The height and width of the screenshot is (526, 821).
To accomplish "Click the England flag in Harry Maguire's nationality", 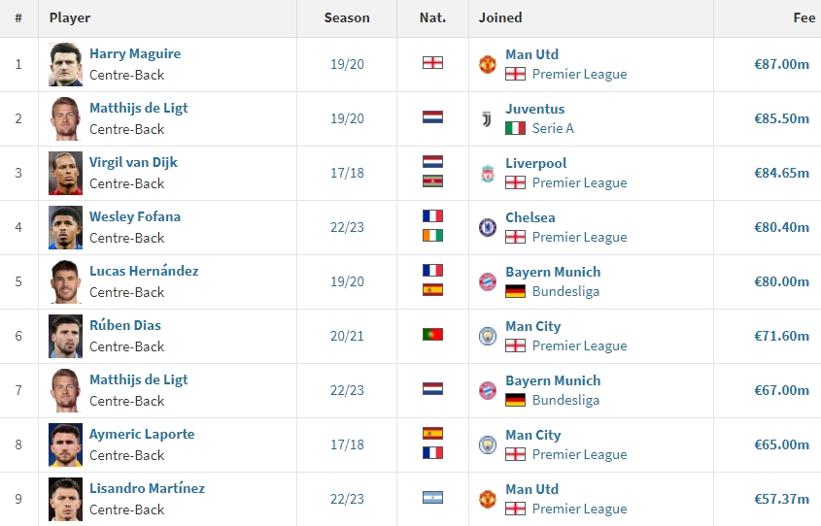I will [432, 62].
